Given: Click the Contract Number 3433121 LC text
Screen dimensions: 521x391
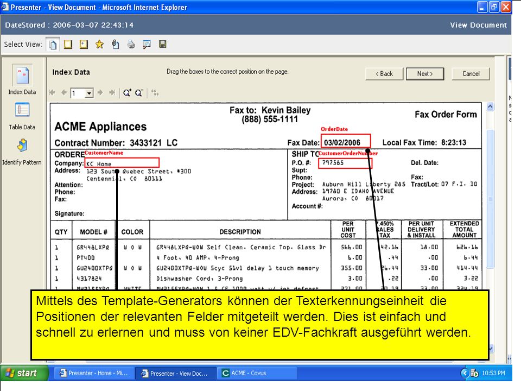Looking at the screenshot, I should coord(116,143).
